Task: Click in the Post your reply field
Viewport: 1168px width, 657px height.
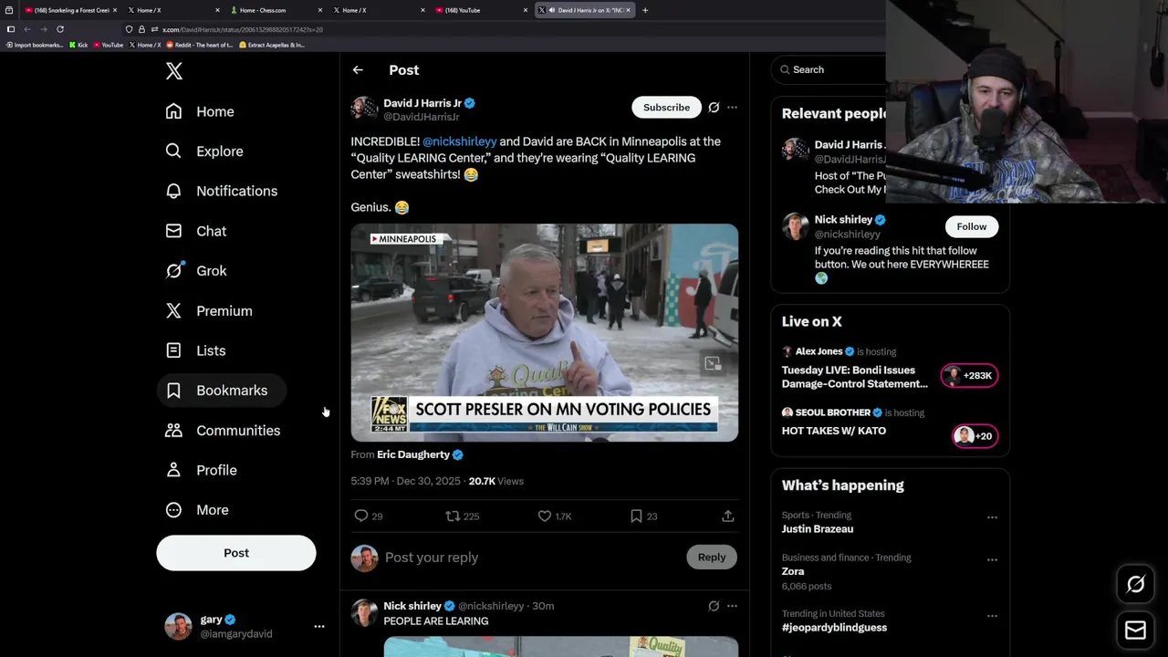Action: 532,558
